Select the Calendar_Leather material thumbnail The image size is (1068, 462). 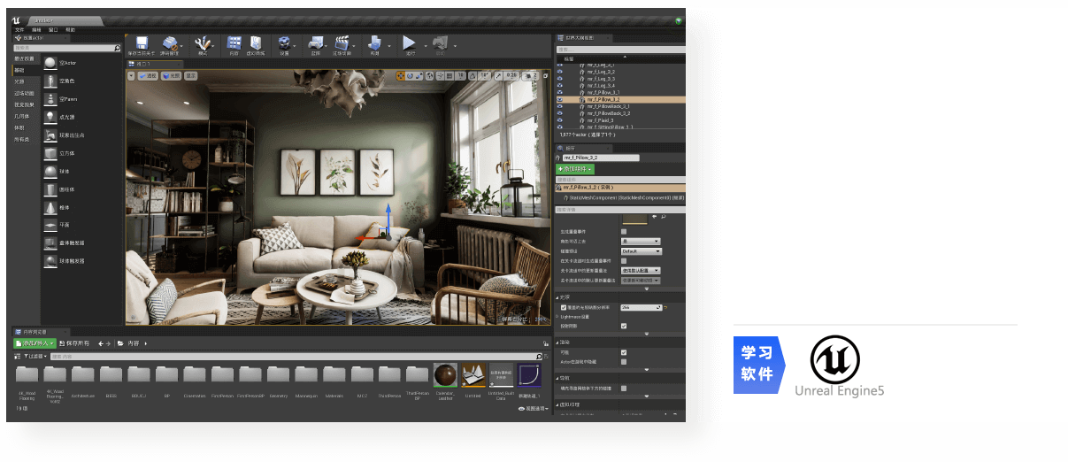447,375
